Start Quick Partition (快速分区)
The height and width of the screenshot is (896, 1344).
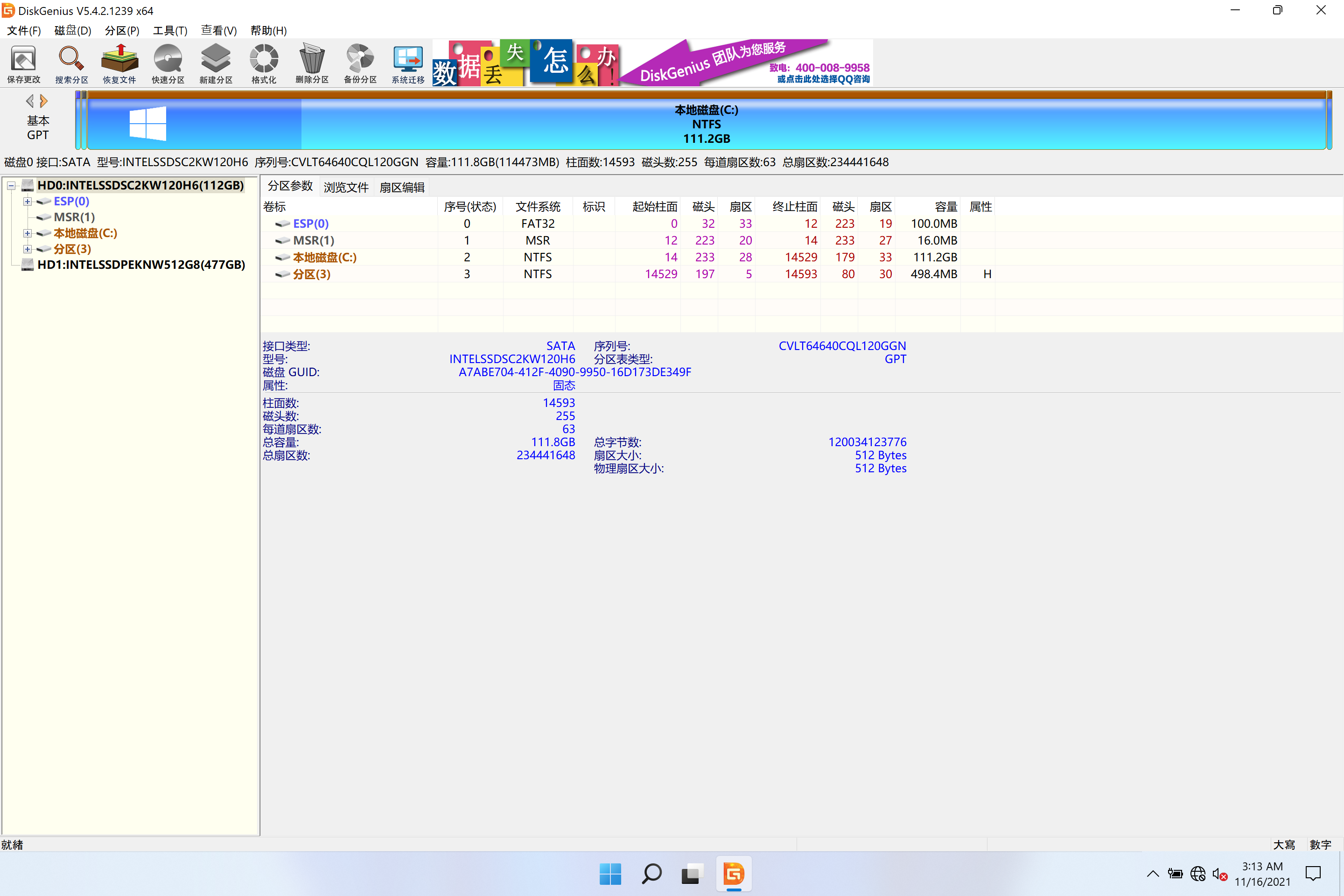tap(168, 63)
